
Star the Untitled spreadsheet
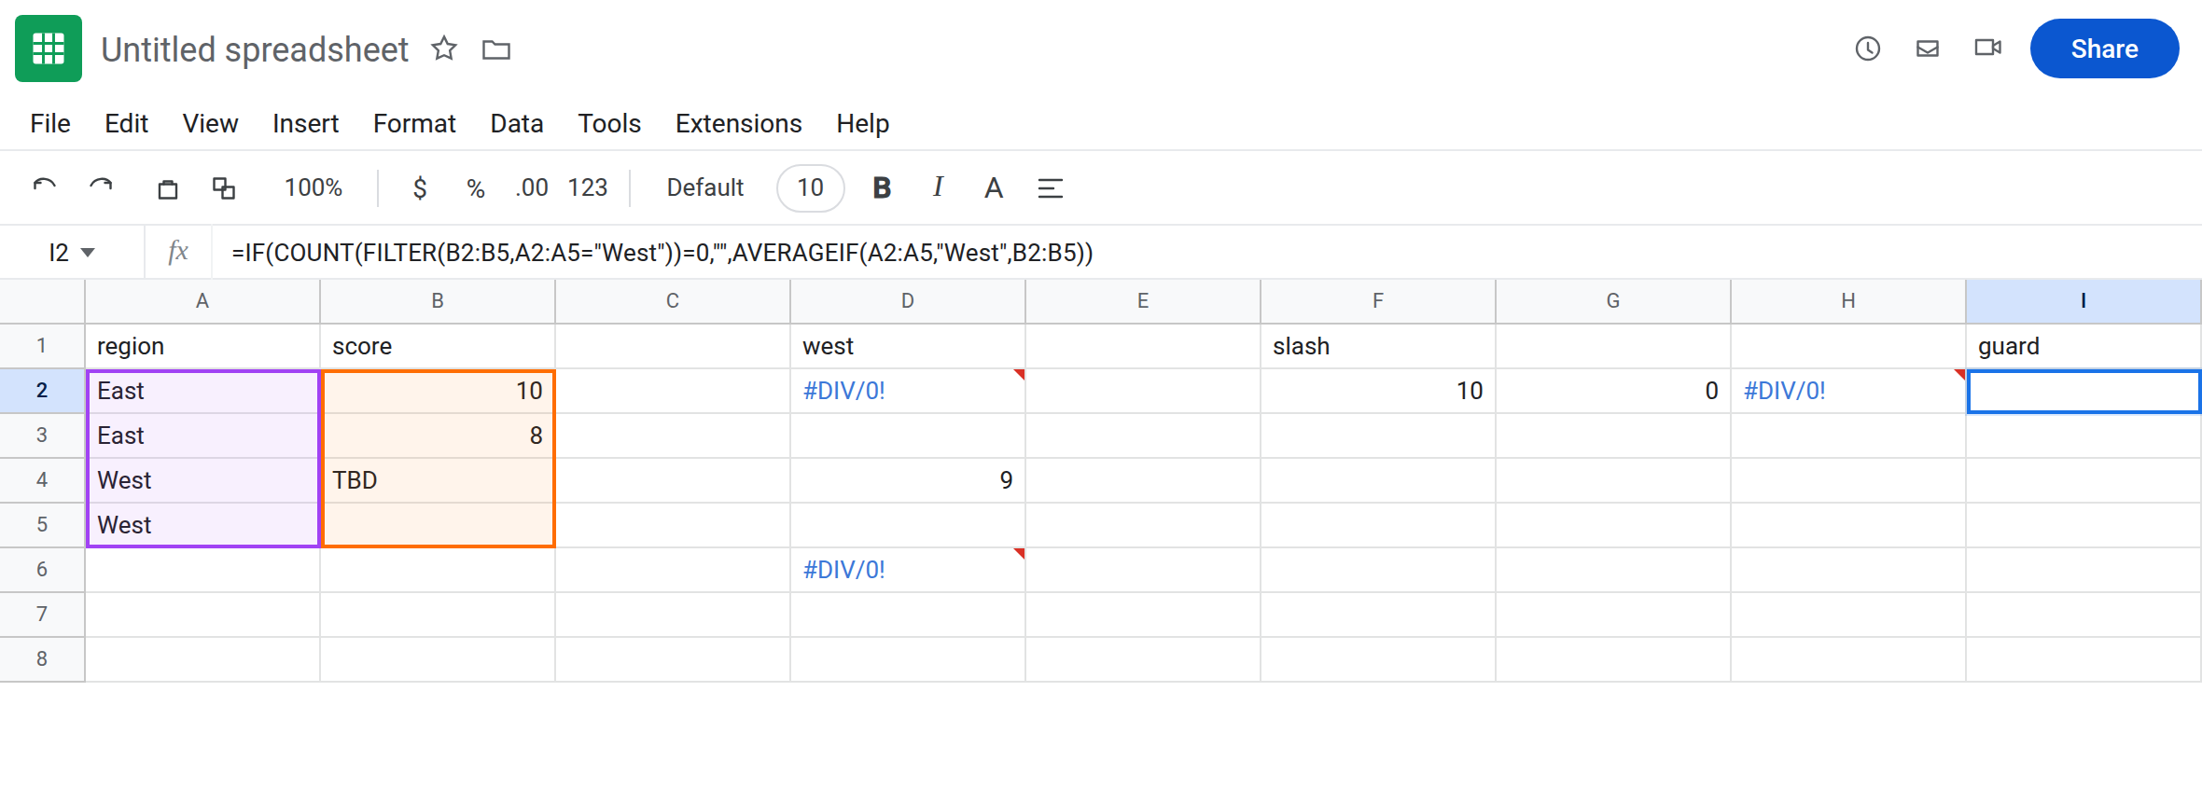444,48
